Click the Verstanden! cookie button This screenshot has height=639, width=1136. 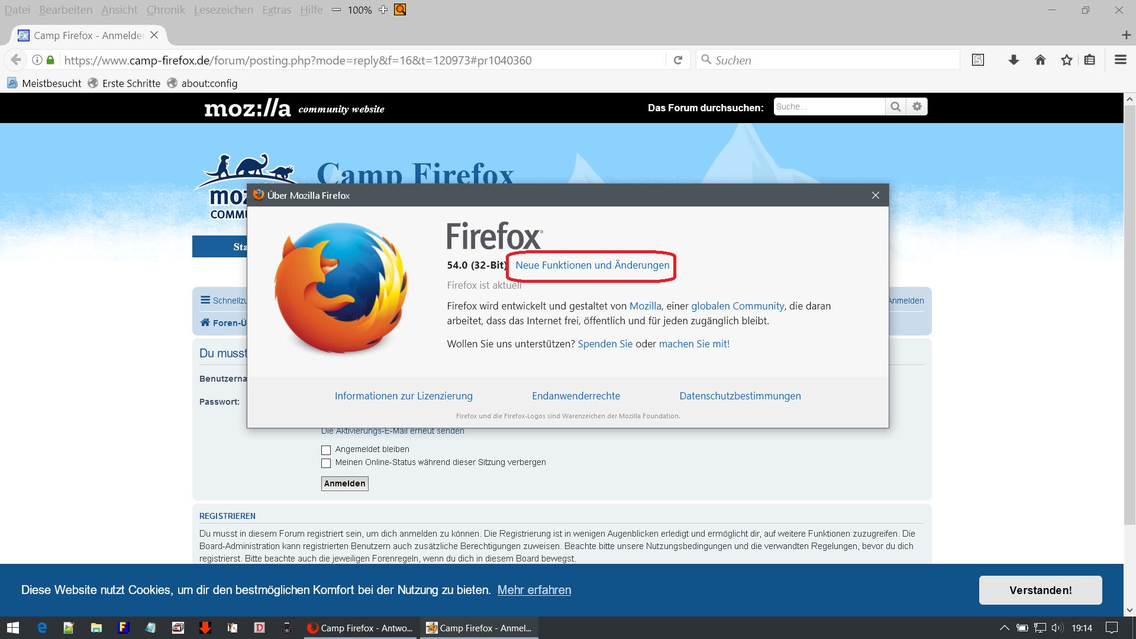pos(1040,590)
